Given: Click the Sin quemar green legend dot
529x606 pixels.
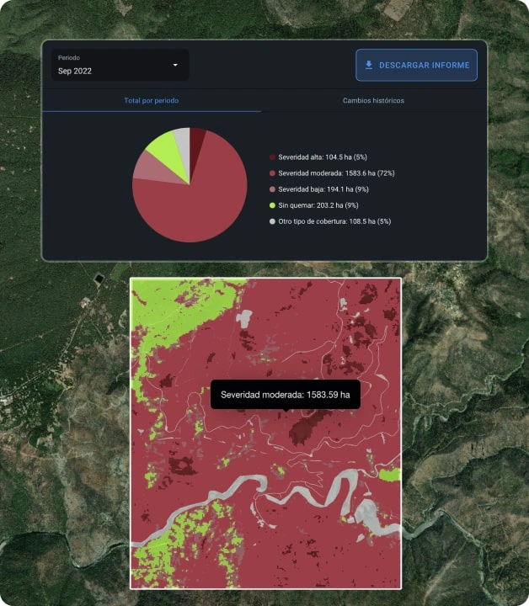Looking at the screenshot, I should (272, 205).
